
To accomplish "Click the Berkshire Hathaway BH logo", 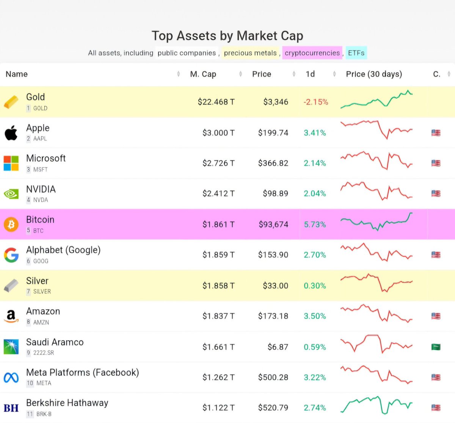I will pyautogui.click(x=11, y=408).
